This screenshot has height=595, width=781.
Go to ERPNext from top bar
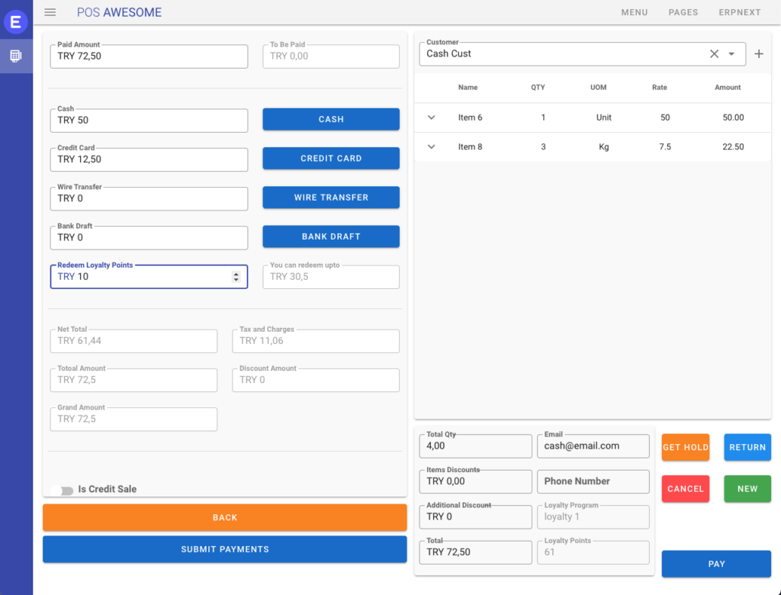(740, 12)
